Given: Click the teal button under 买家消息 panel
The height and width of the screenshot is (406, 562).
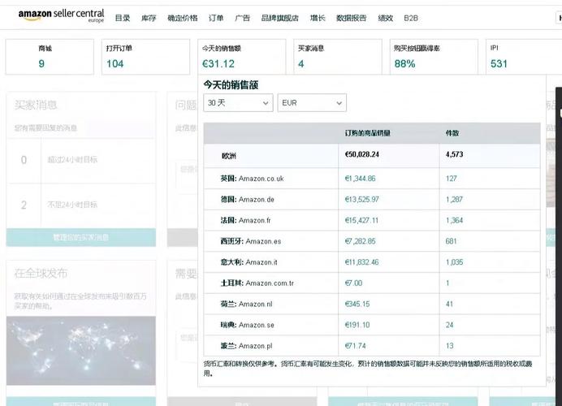Looking at the screenshot, I should coord(81,237).
